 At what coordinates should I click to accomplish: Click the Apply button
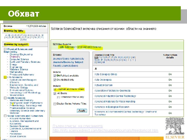click(x=82, y=111)
